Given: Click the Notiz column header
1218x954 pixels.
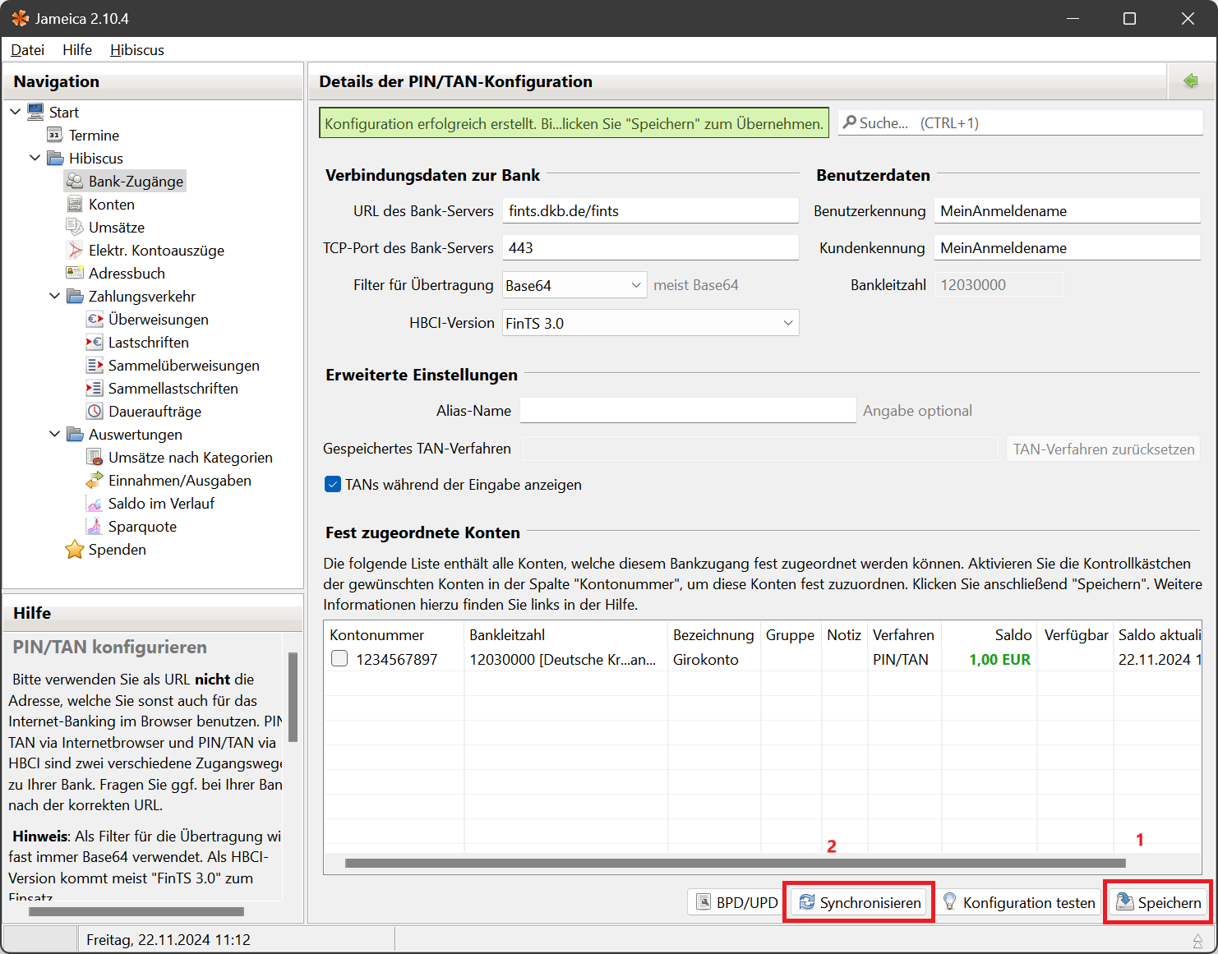Looking at the screenshot, I should click(x=844, y=634).
